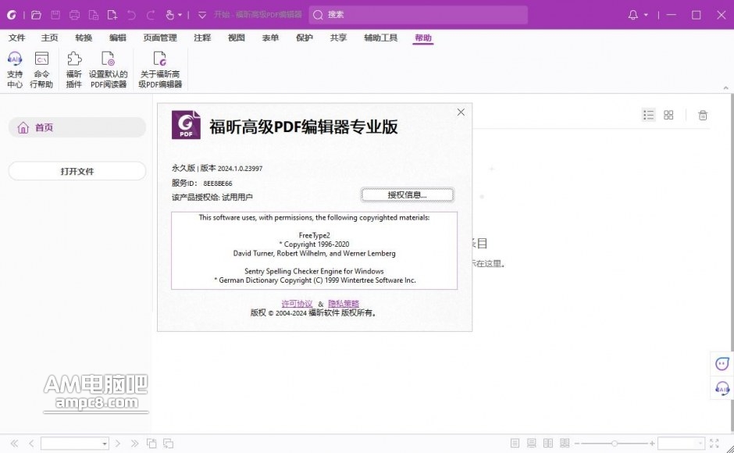Switch recent files to list view
The width and height of the screenshot is (734, 453).
[648, 116]
